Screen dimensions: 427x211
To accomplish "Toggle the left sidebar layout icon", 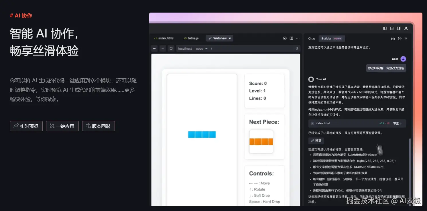I will pyautogui.click(x=385, y=28).
